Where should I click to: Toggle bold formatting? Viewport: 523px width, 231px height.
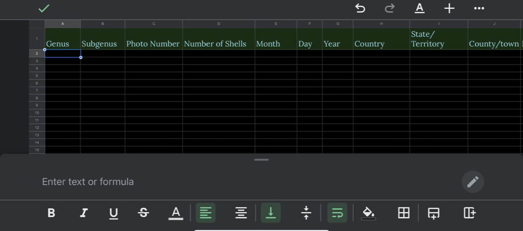click(51, 213)
